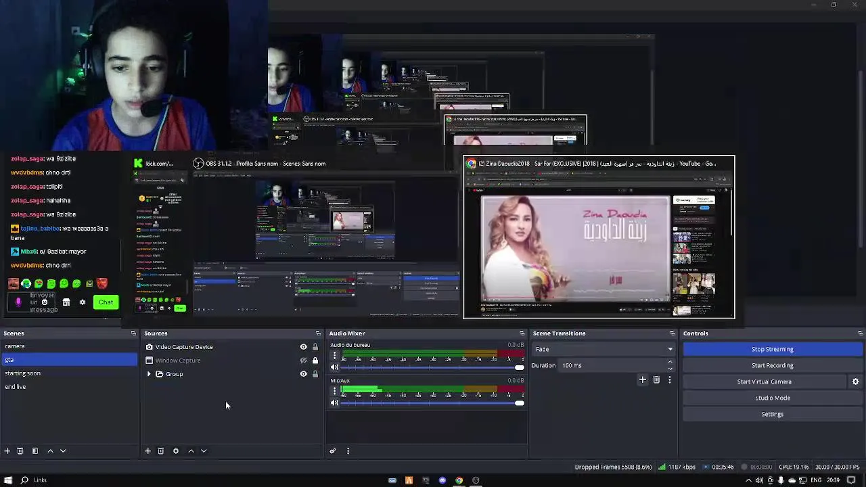Move the selected source down
This screenshot has height=487, width=866.
point(204,450)
